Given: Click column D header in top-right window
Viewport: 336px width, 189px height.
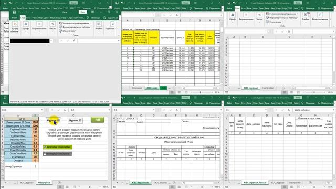Looking at the screenshot, I should tap(289, 37).
